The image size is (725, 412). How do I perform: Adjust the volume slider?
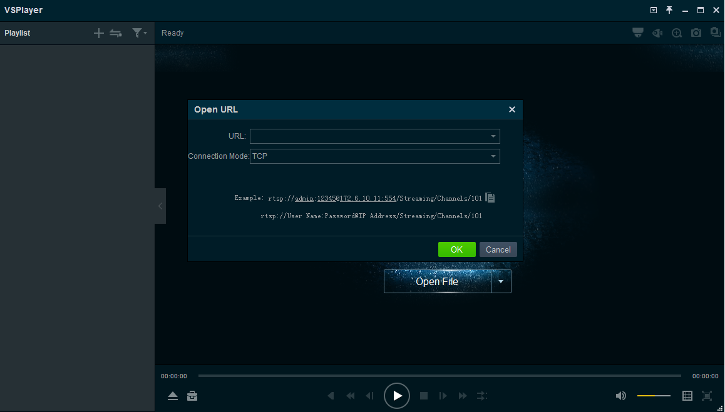pos(654,396)
